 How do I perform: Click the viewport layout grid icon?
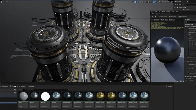tap(172, 2)
